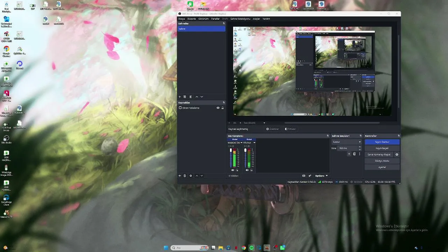Viewport: 448px width, 252px height.
Task: Click the preview horizontal scrollbar
Action: click(332, 123)
